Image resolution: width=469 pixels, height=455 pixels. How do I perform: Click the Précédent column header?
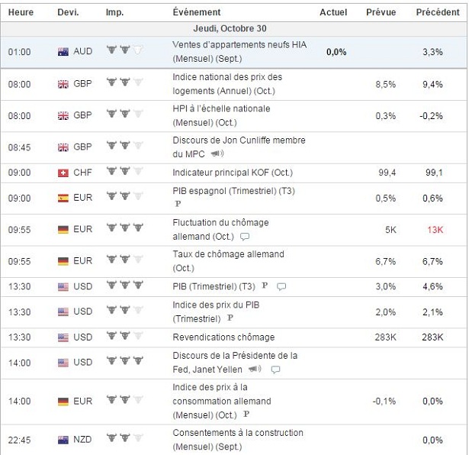(x=438, y=12)
